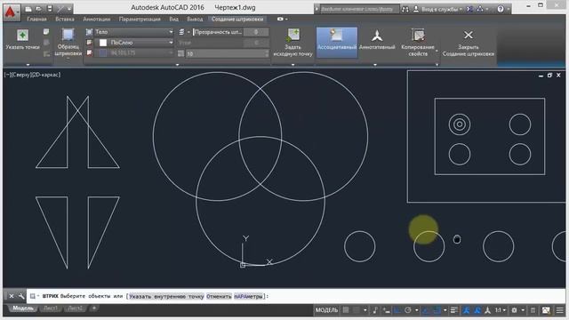Click the binoculars search icon
Image resolution: width=569 pixels, height=320 pixels.
tap(405, 9)
